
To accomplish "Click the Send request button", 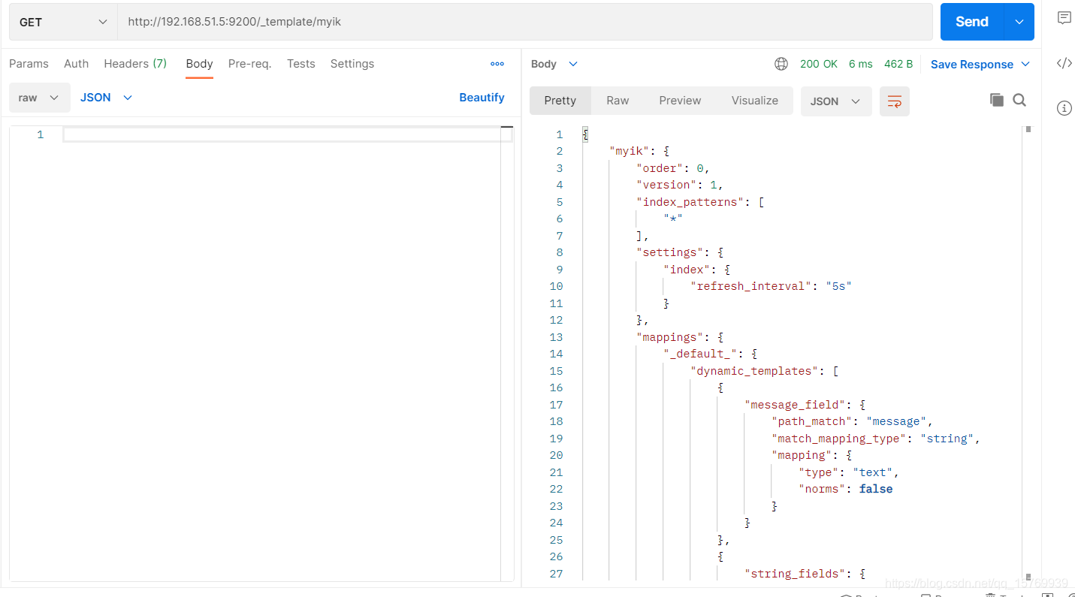I will (971, 22).
